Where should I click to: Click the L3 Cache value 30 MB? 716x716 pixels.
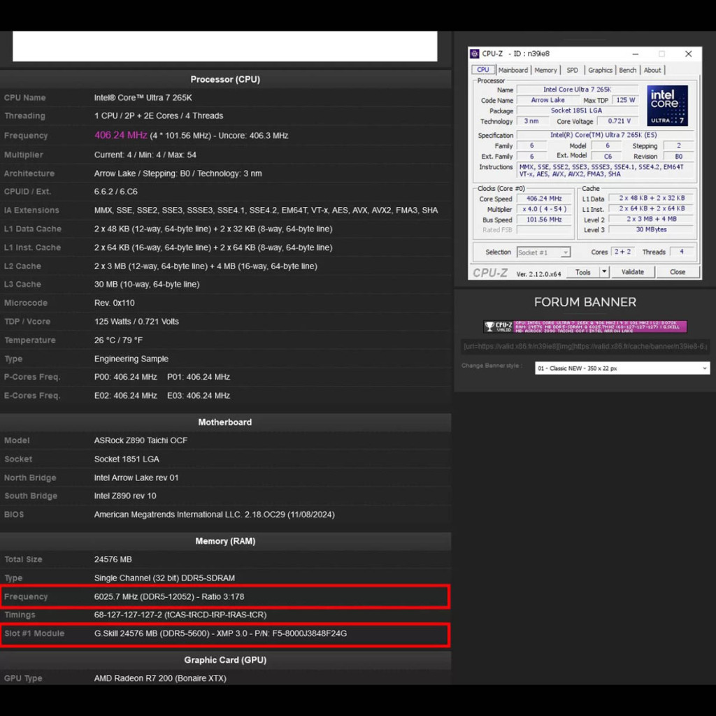(x=147, y=285)
